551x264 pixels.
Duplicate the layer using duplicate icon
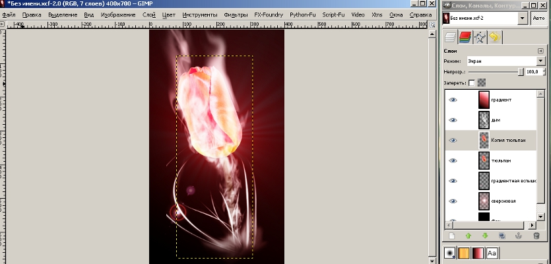502,236
